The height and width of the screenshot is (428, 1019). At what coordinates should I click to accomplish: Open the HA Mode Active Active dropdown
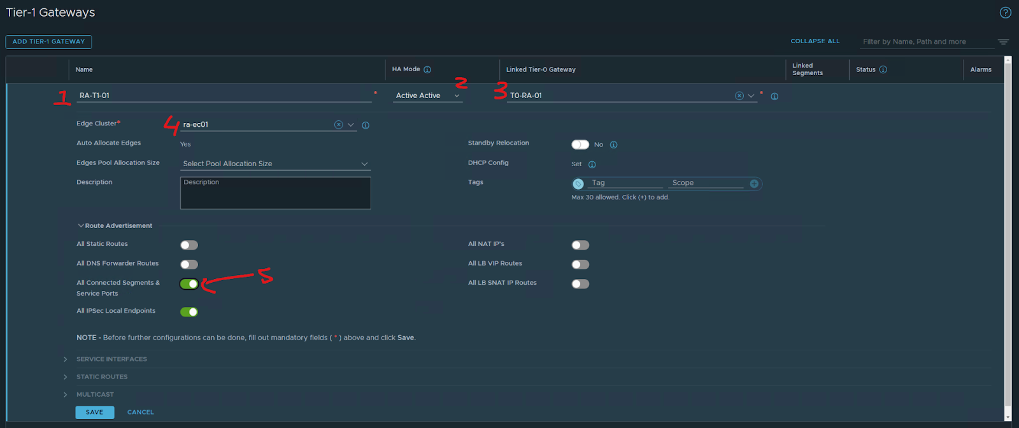(x=427, y=96)
